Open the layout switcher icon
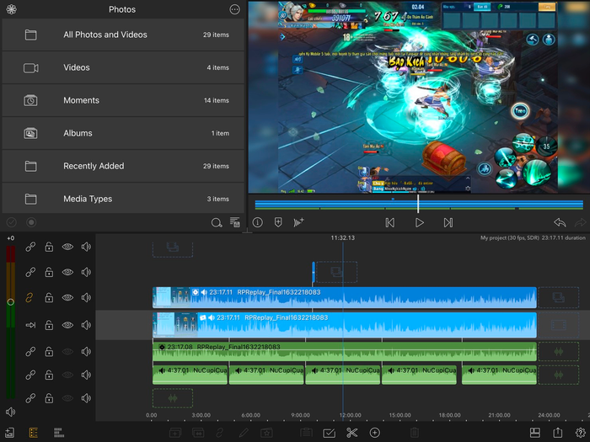 coord(535,433)
